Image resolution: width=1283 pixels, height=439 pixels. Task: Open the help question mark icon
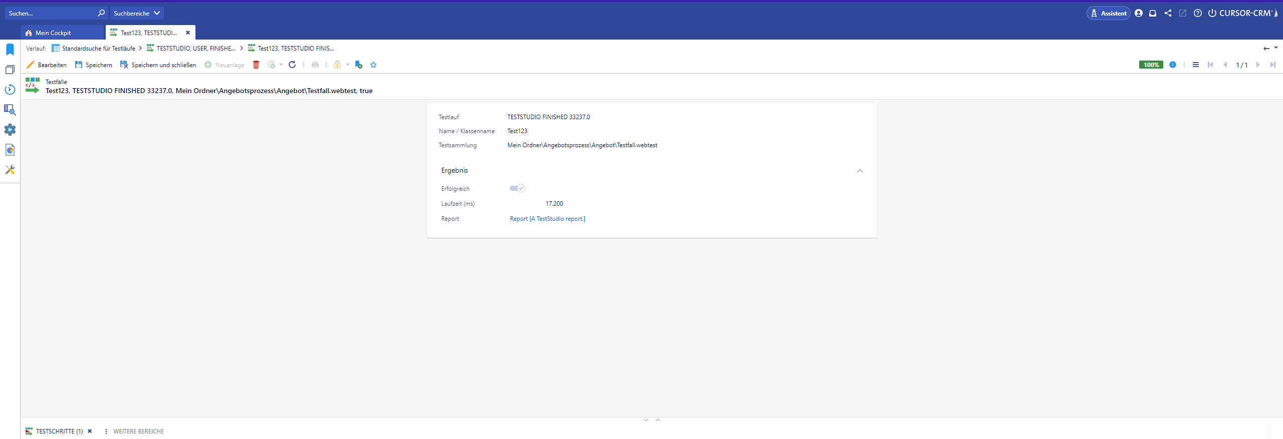1197,14
